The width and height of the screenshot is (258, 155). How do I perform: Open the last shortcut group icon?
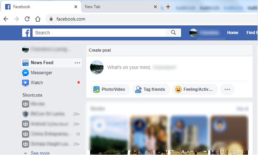tap(25, 144)
